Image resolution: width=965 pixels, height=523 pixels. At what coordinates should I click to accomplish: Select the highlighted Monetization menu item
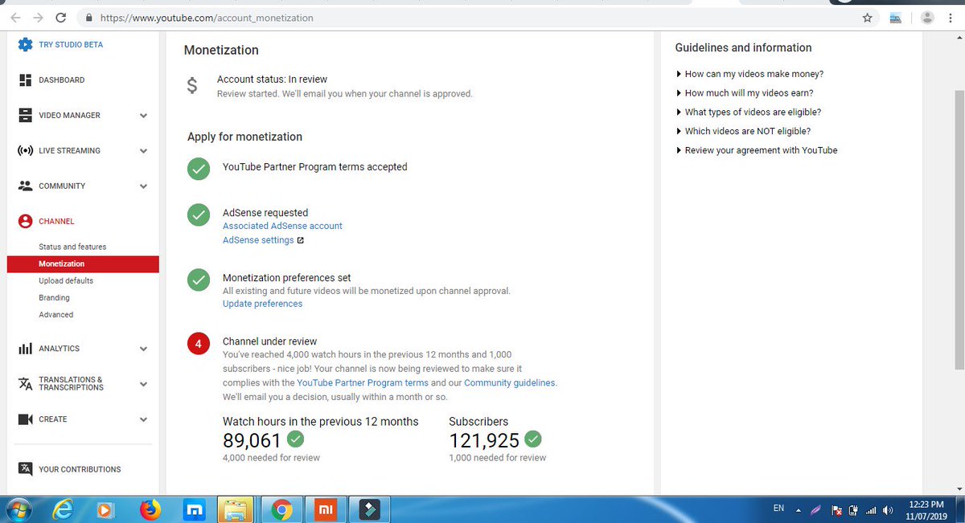(83, 264)
